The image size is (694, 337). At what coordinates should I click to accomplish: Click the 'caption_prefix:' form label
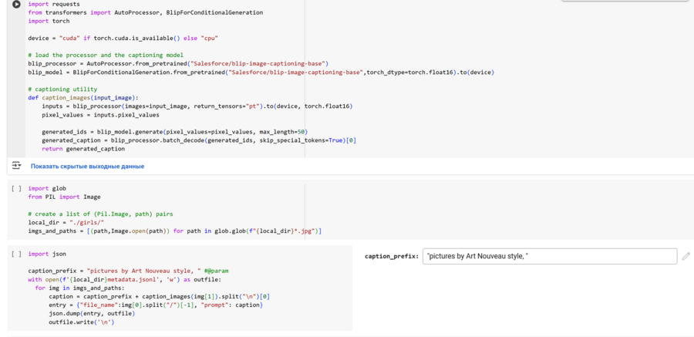(391, 256)
